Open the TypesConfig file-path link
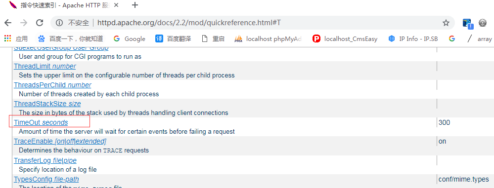The width and height of the screenshot is (494, 188). 46,179
